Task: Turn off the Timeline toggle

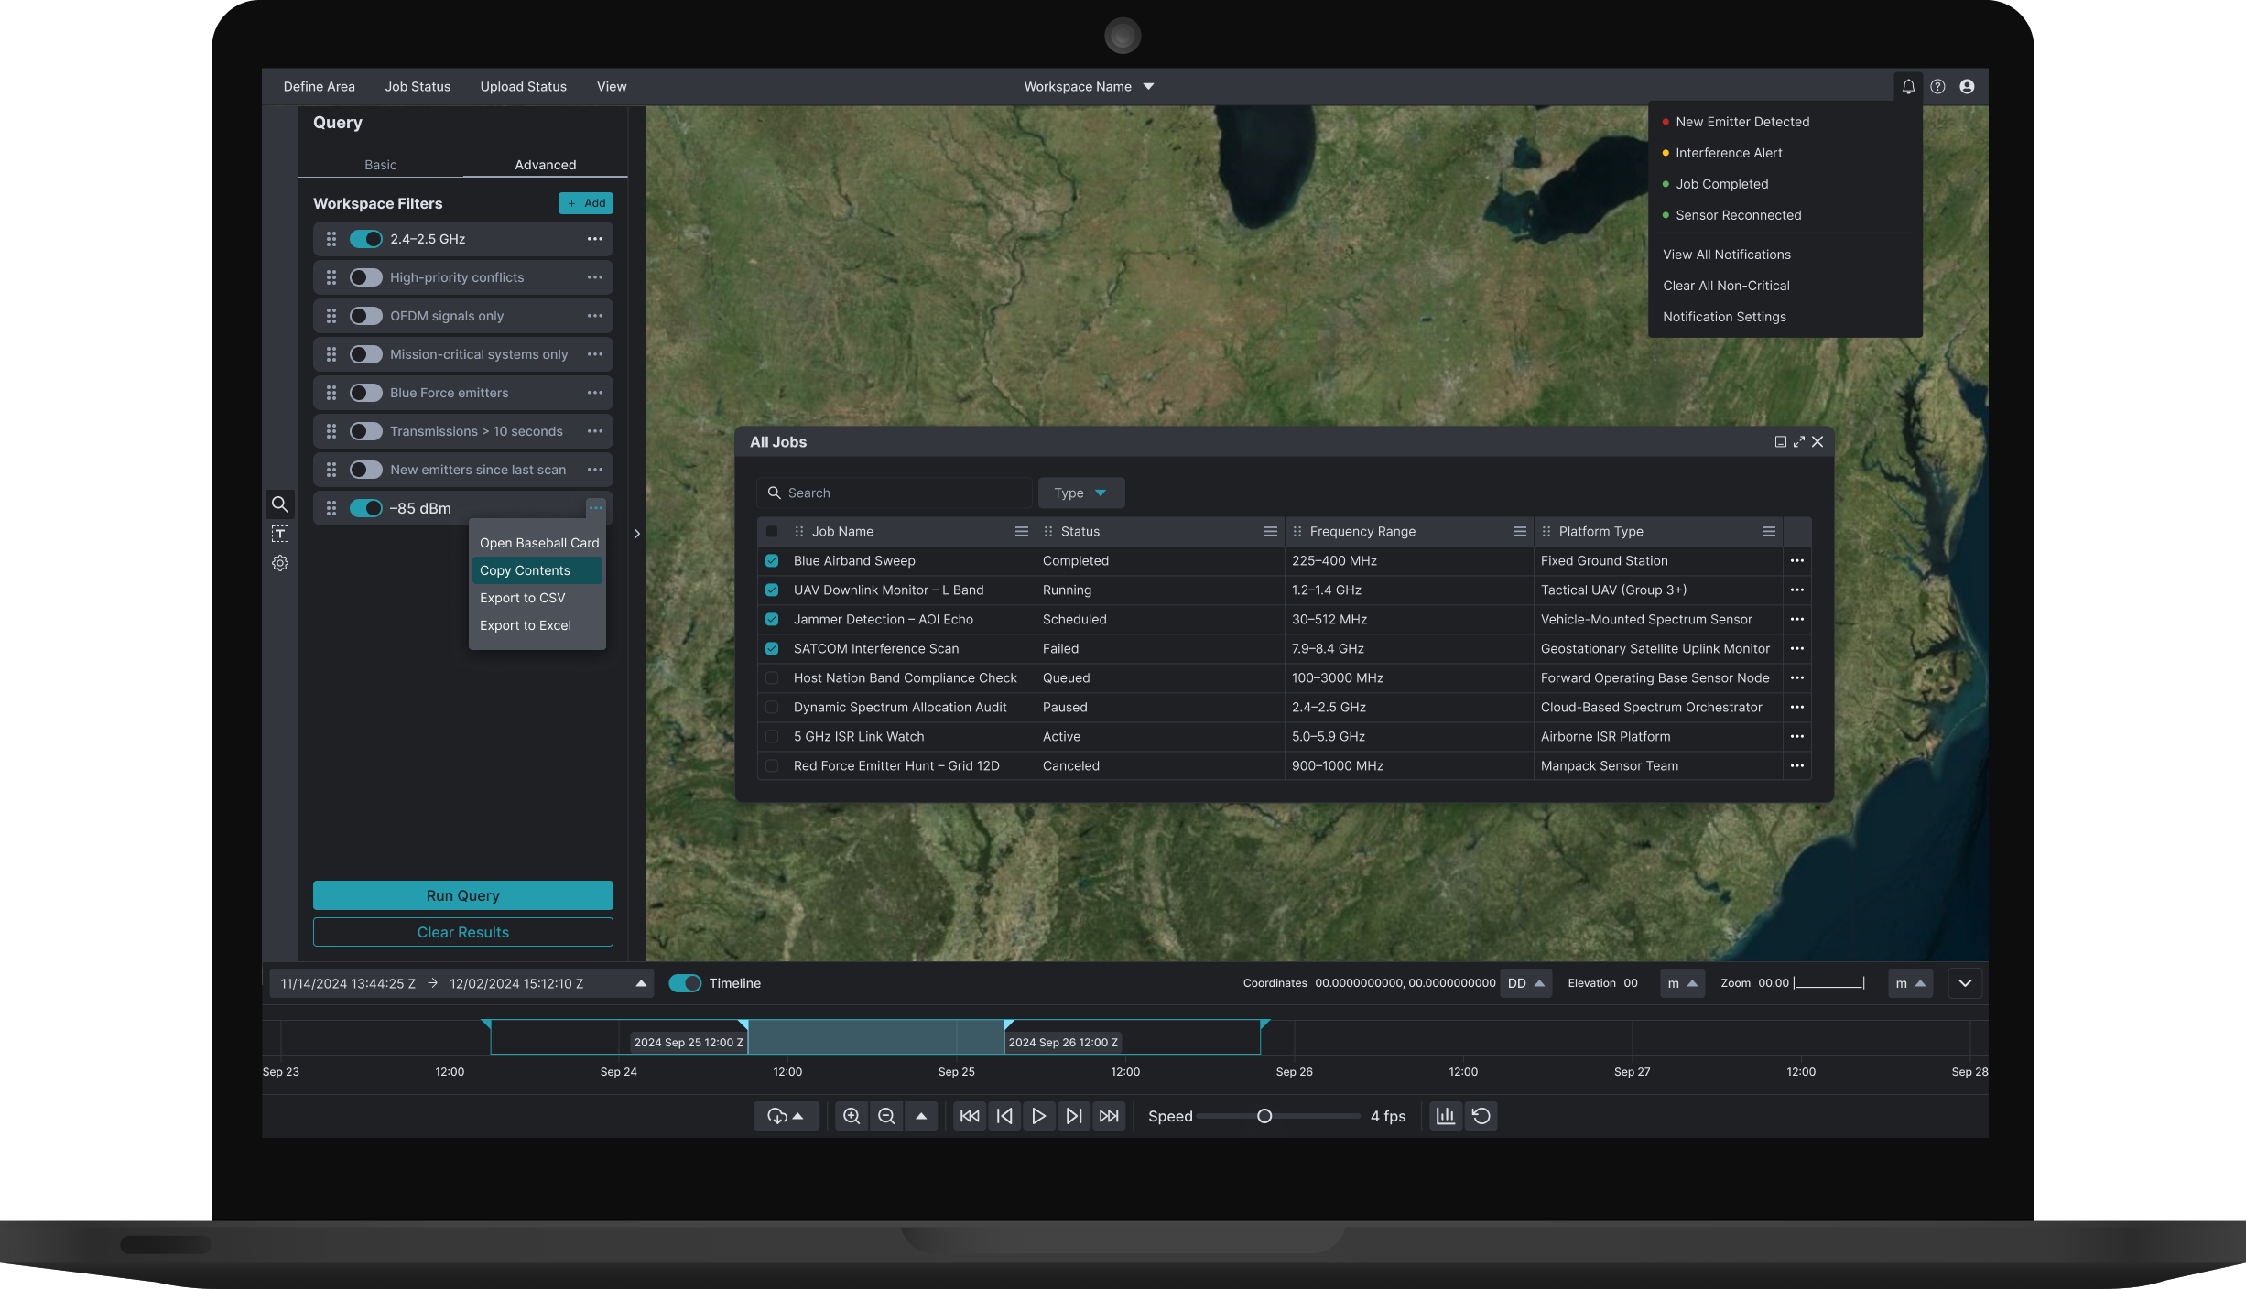Action: pos(685,983)
